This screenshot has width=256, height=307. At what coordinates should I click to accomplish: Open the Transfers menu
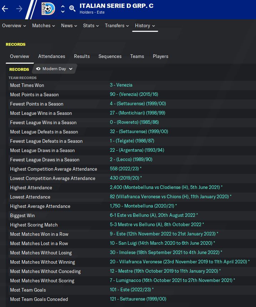[x=117, y=25]
